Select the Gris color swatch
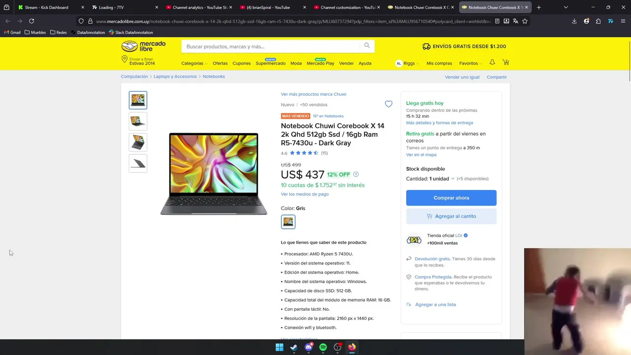631x355 pixels. pos(288,222)
